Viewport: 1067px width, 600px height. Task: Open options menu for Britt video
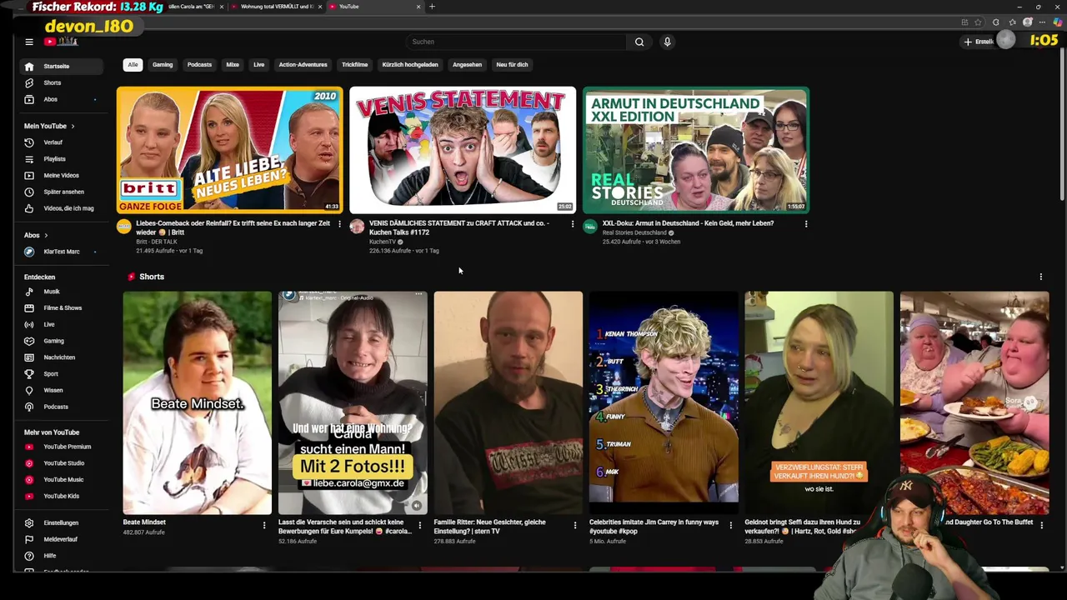pyautogui.click(x=339, y=224)
